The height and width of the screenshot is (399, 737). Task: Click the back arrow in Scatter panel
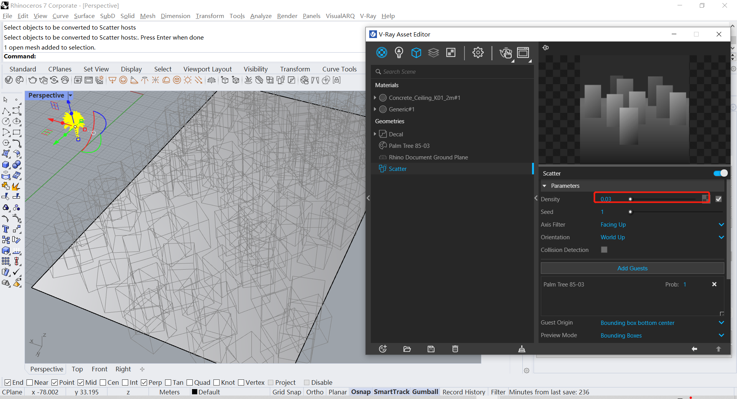(x=694, y=349)
